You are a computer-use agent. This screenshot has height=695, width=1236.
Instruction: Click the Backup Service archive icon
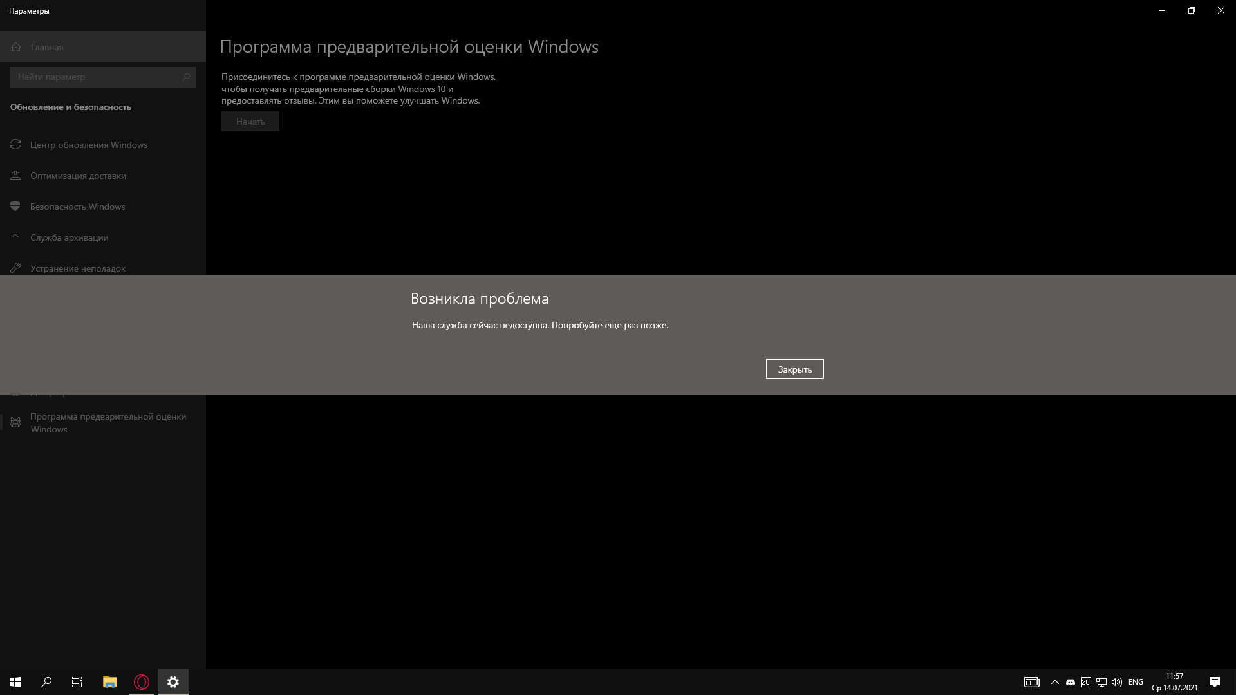pos(15,237)
